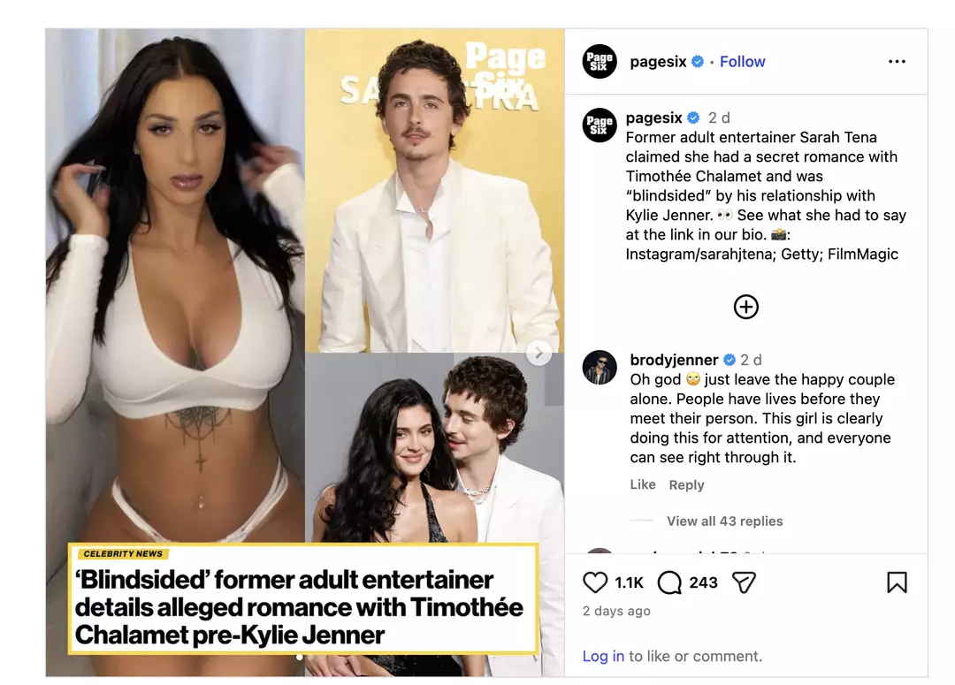
Task: Open the three-dot more options menu
Action: point(897,62)
